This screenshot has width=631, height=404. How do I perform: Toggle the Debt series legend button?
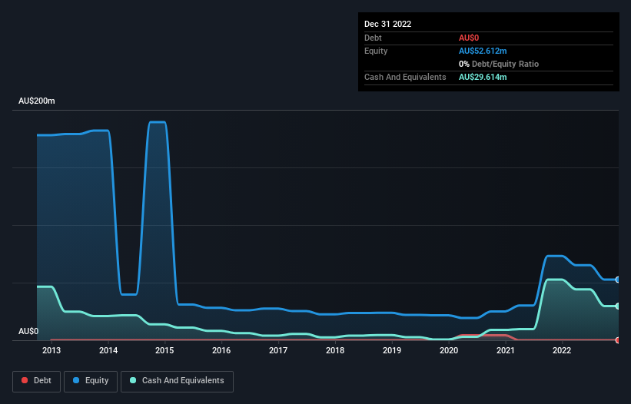[x=37, y=381]
